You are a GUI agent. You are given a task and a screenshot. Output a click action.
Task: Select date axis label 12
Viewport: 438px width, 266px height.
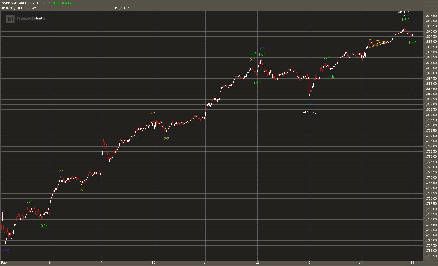pyautogui.click(x=257, y=263)
